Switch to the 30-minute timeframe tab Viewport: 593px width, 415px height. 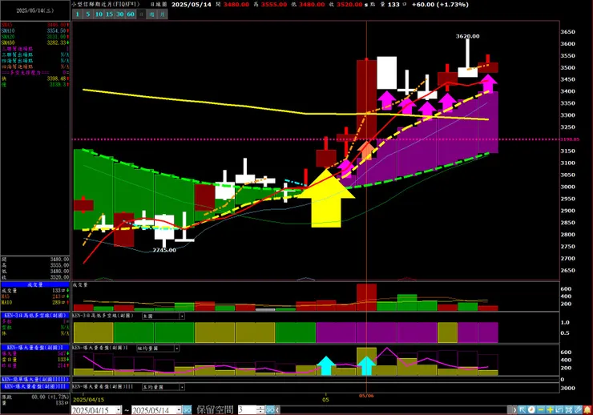120,14
